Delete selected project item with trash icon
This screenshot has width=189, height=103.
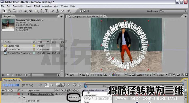click(x=26, y=75)
